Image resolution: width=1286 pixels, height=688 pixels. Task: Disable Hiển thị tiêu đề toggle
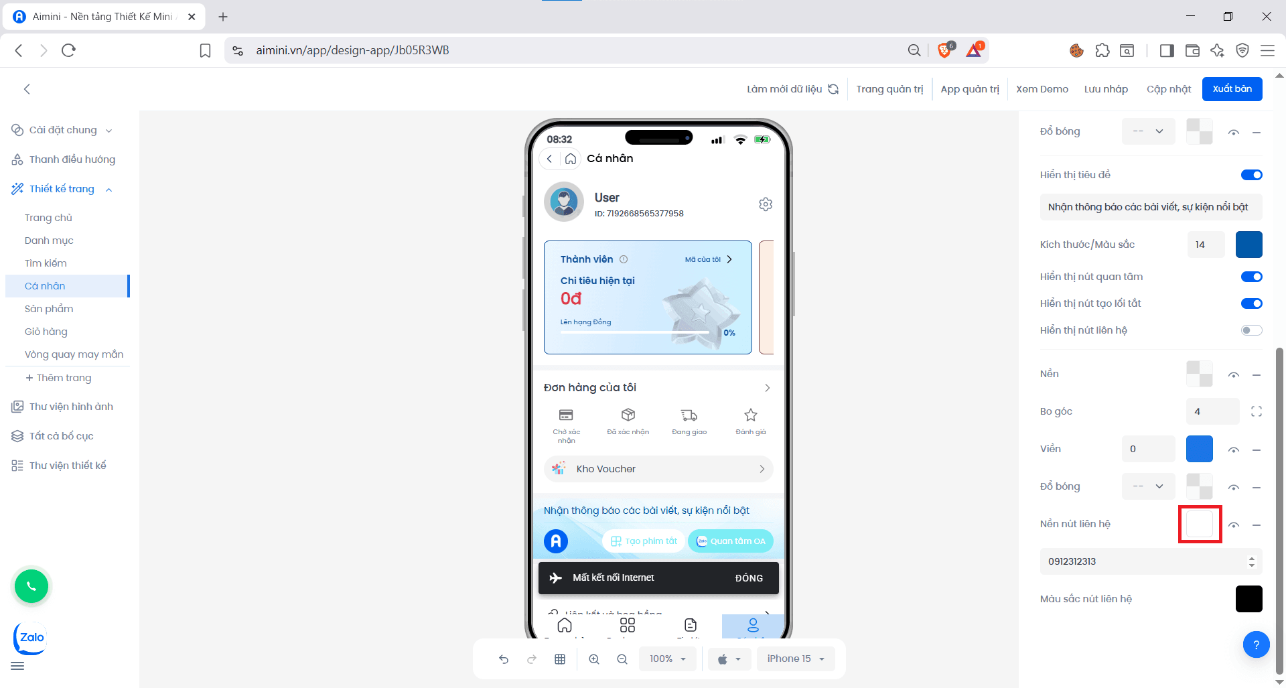coord(1251,175)
